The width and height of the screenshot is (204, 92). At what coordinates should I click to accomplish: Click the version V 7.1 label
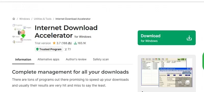coord(68,49)
